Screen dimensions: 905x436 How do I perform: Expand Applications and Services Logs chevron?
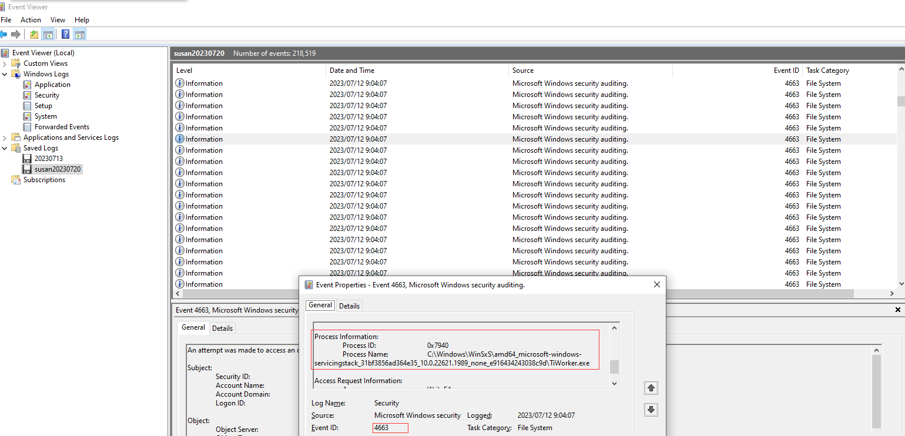tap(5, 137)
